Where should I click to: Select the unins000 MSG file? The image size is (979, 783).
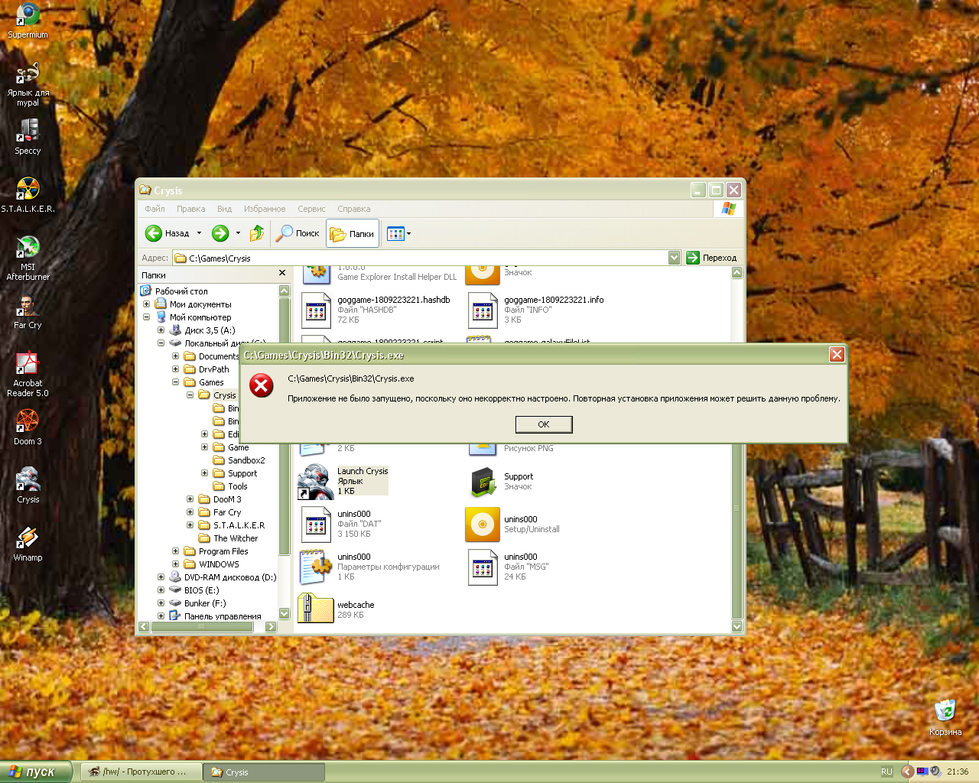(508, 567)
